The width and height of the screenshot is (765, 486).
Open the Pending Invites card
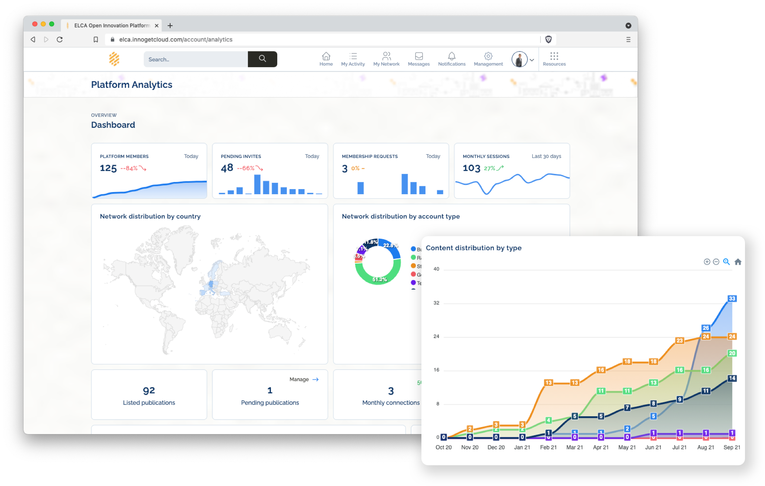(x=270, y=171)
